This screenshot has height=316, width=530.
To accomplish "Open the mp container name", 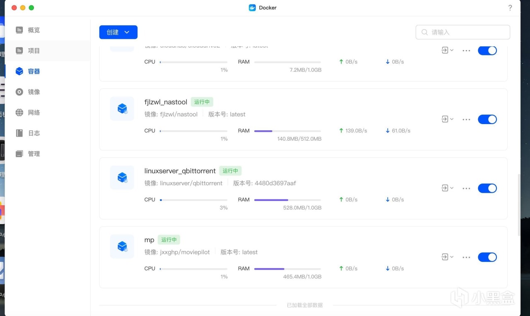I will 149,240.
